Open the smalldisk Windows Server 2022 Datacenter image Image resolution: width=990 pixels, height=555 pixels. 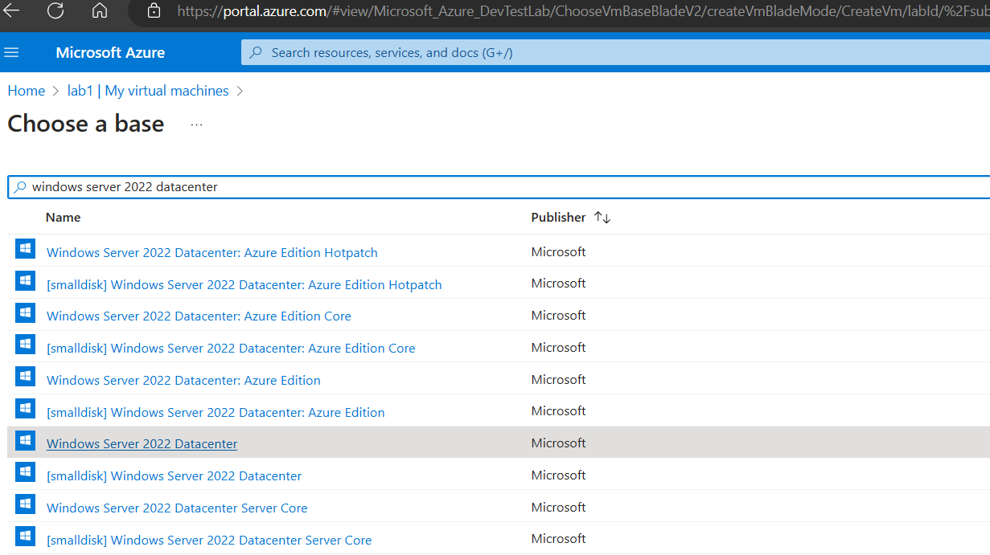174,475
